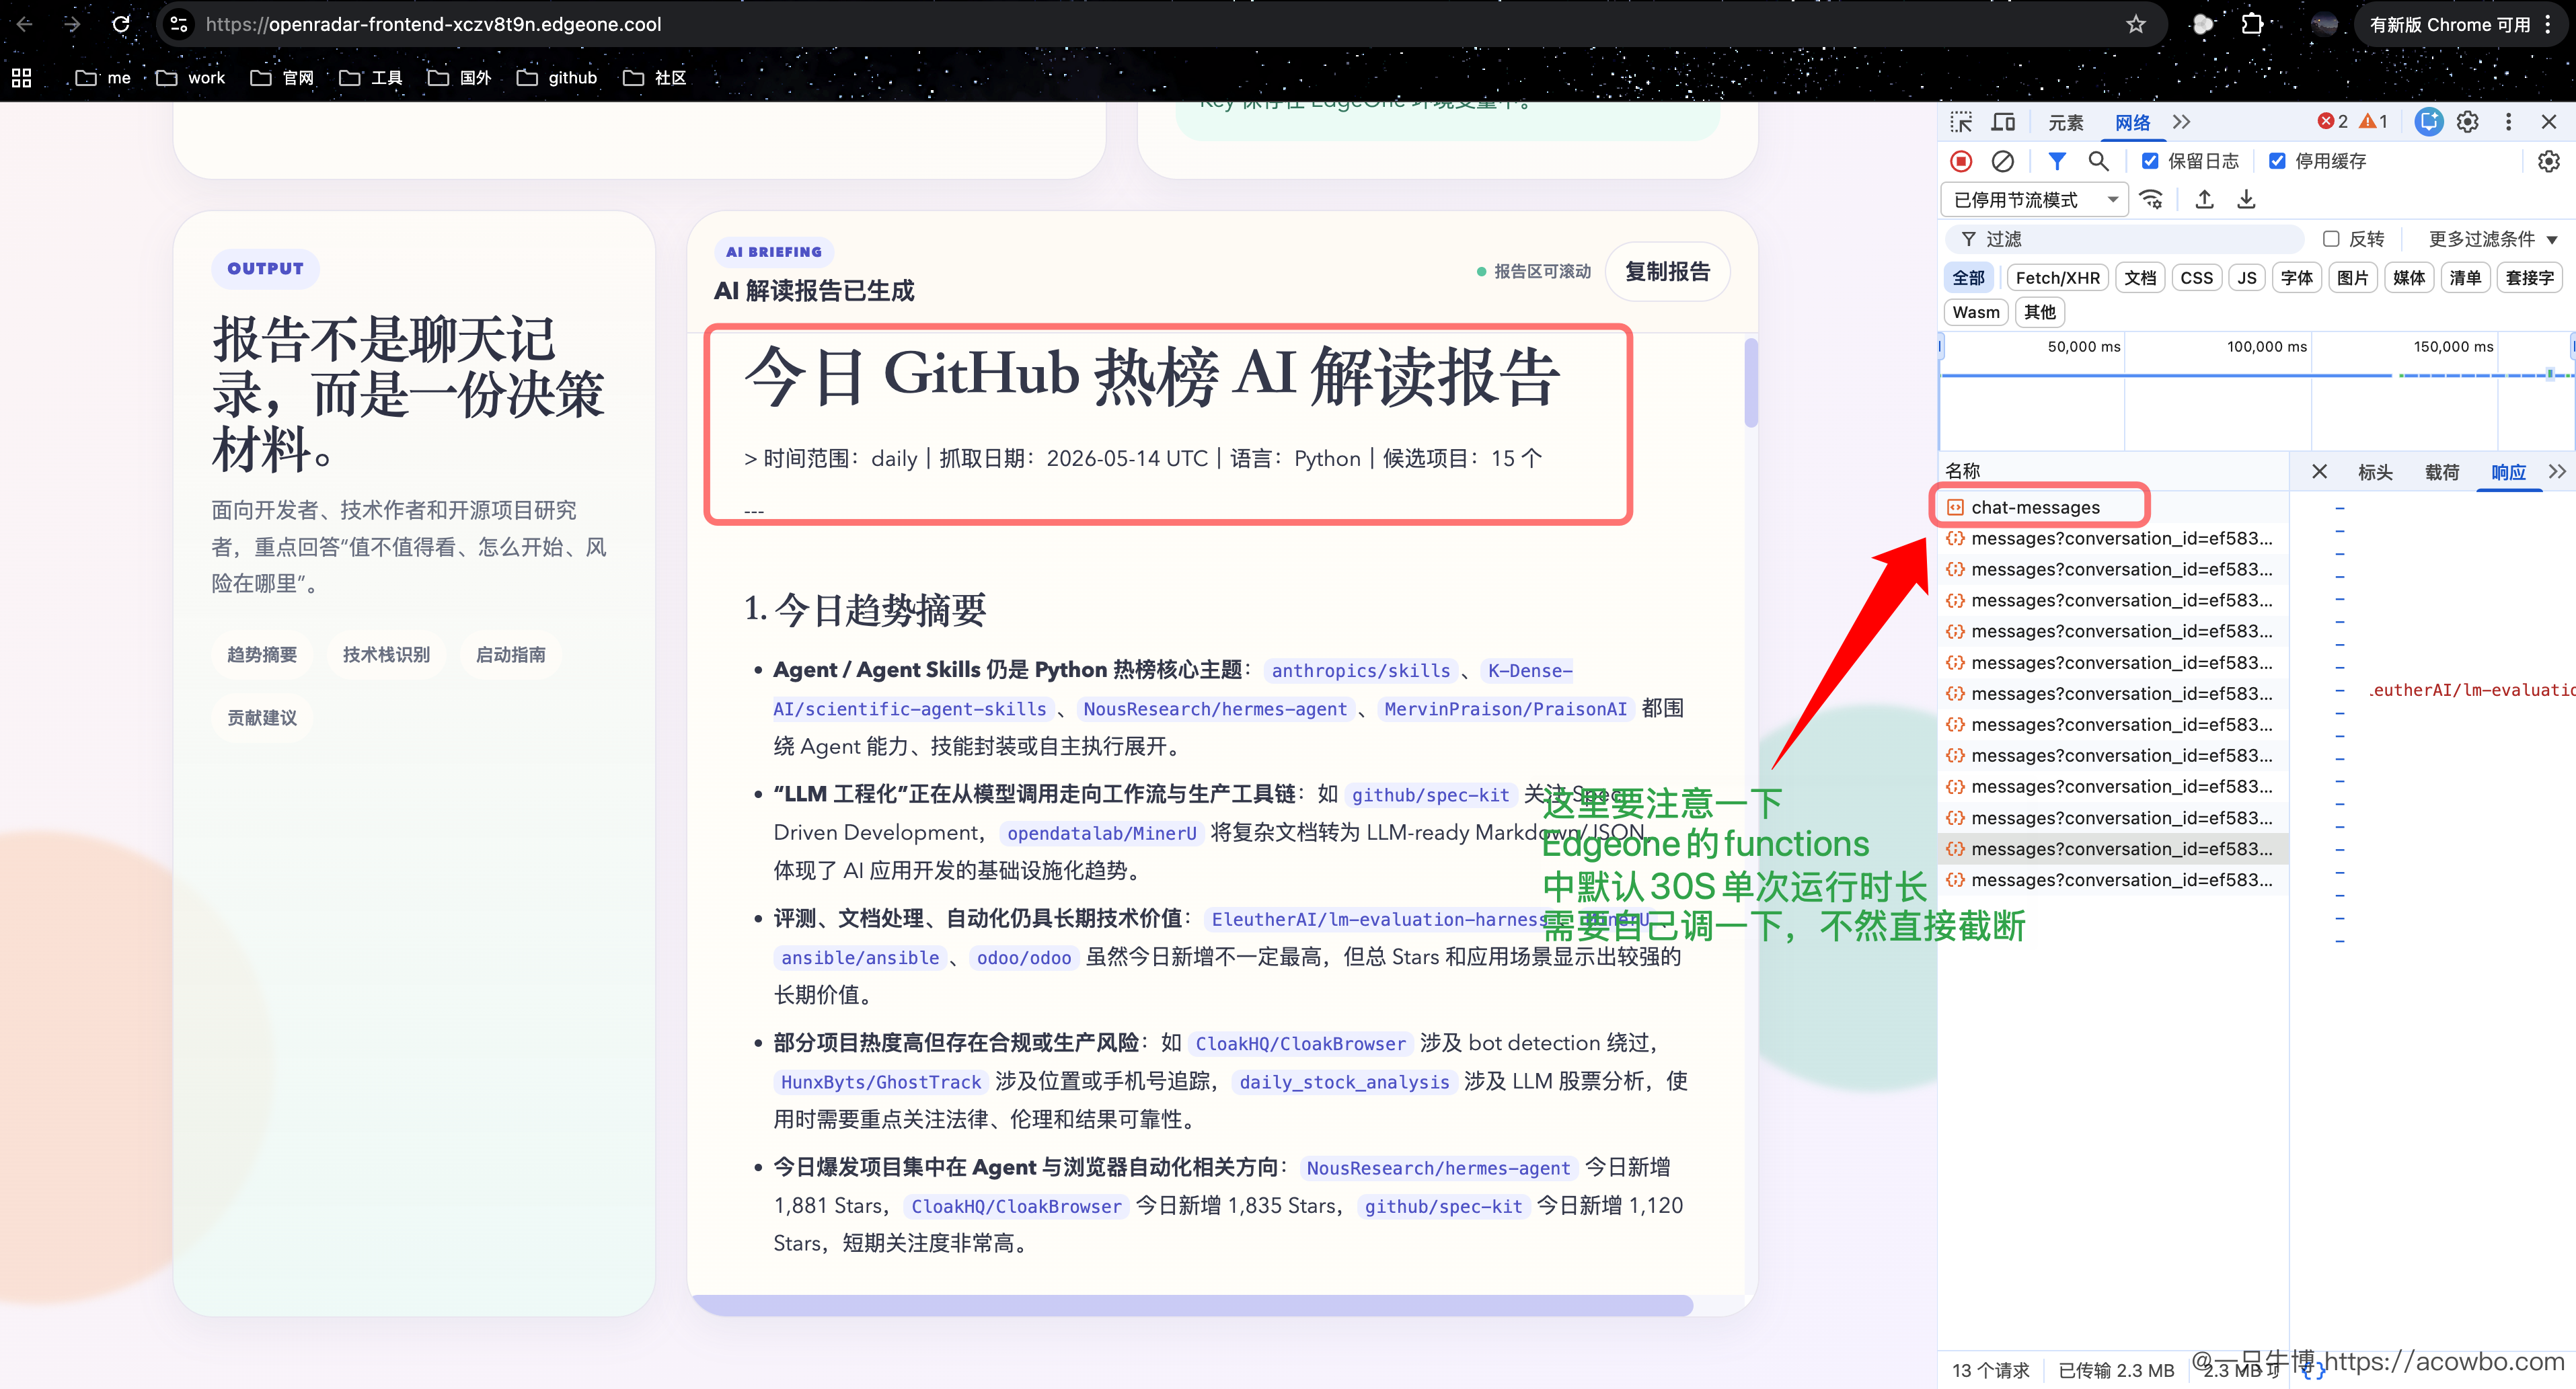Click the anthropics/skills repo code tag

tap(1360, 670)
